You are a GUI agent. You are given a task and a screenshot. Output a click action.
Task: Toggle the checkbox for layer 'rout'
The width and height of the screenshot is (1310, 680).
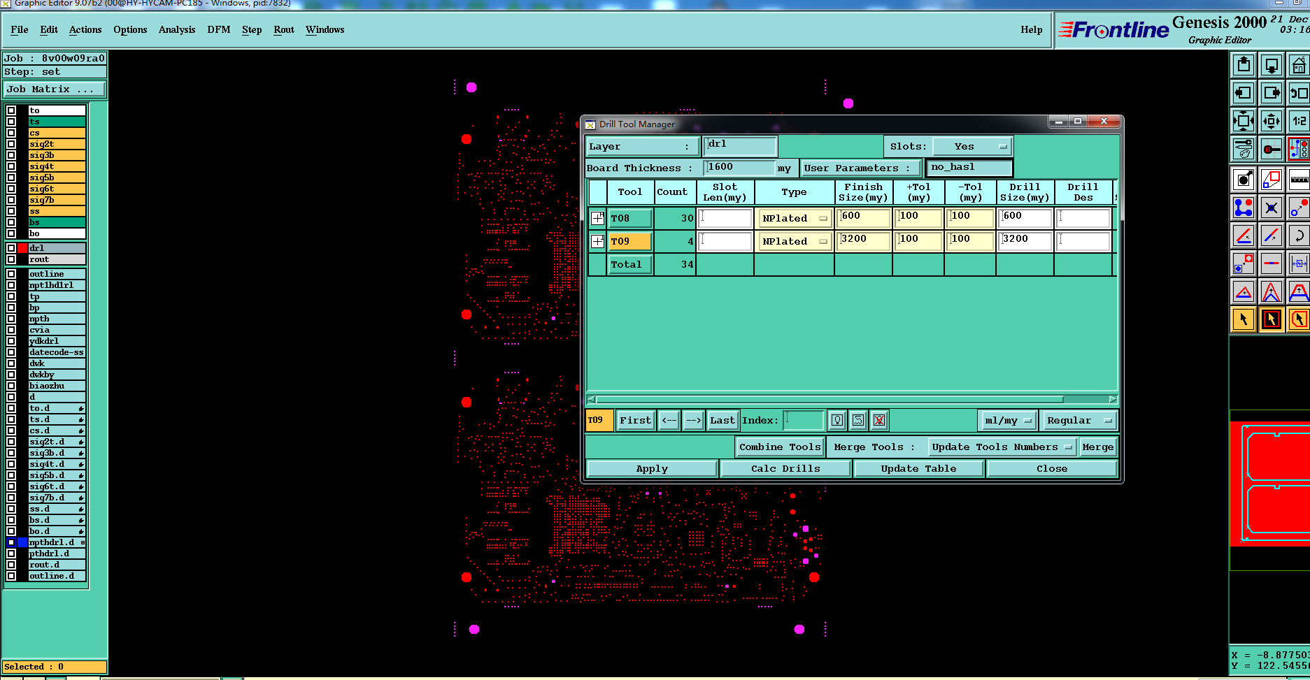point(11,259)
